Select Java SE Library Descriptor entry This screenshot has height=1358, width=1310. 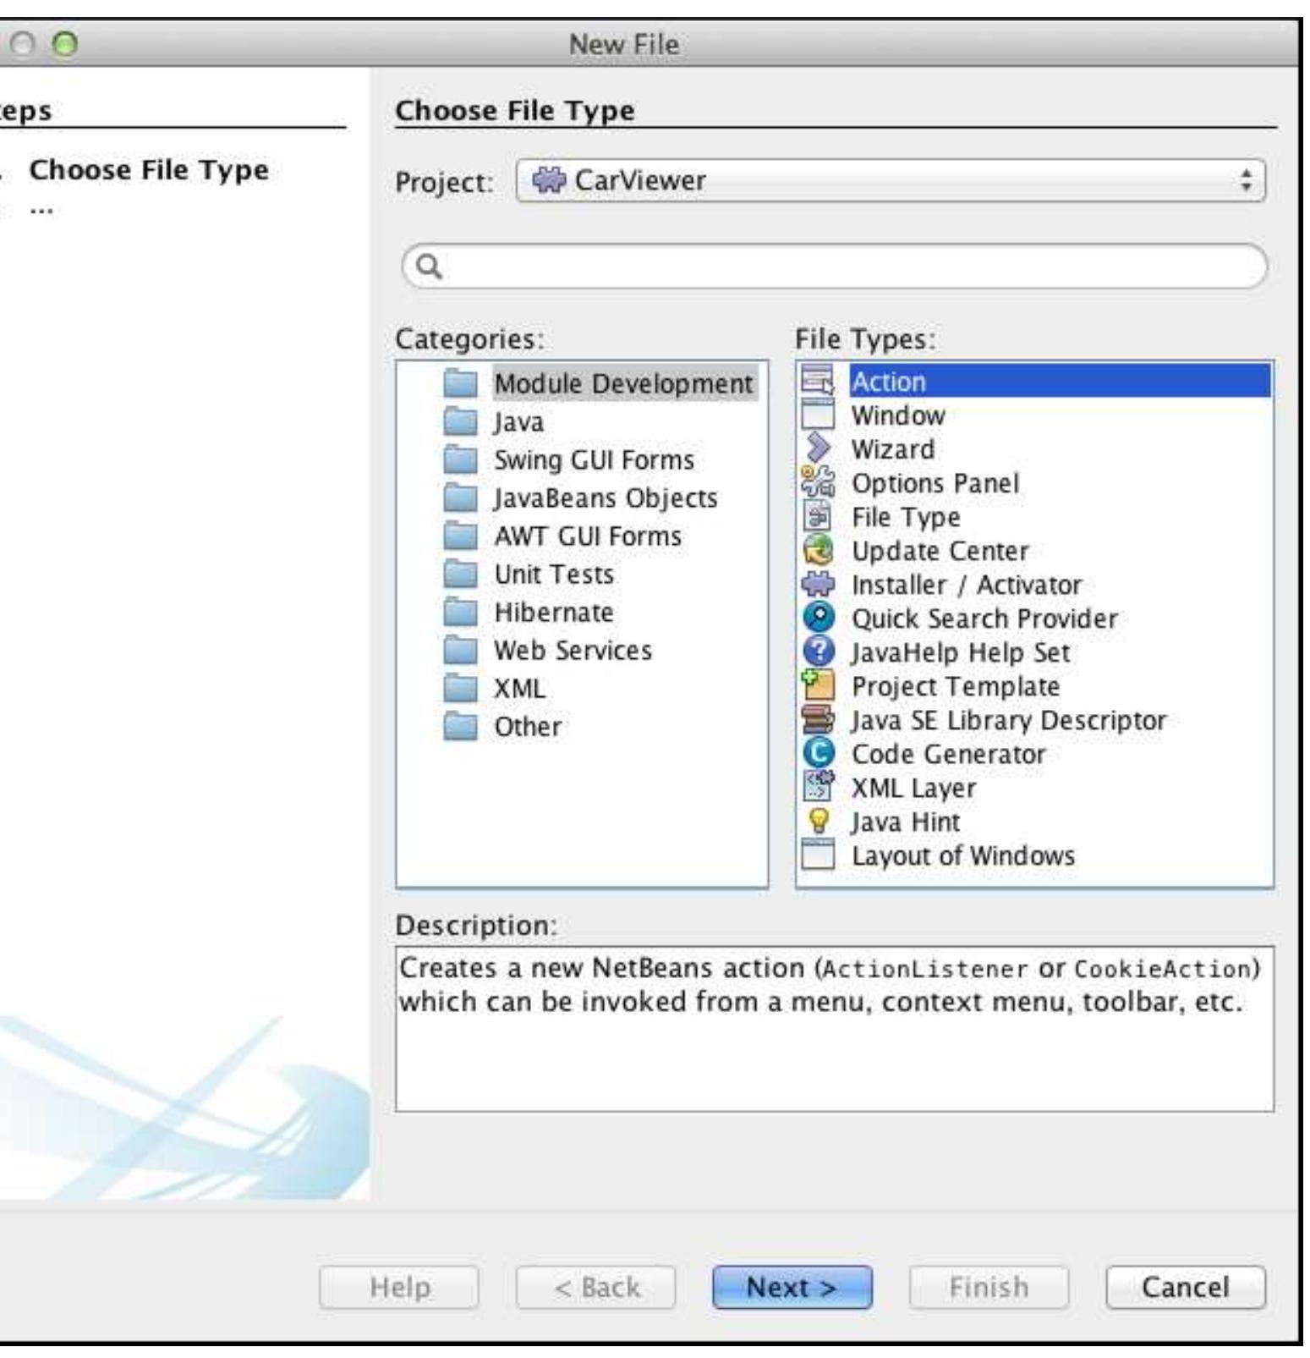[1008, 719]
